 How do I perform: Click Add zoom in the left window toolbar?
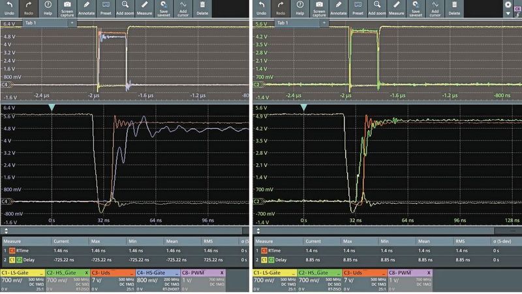125,8
